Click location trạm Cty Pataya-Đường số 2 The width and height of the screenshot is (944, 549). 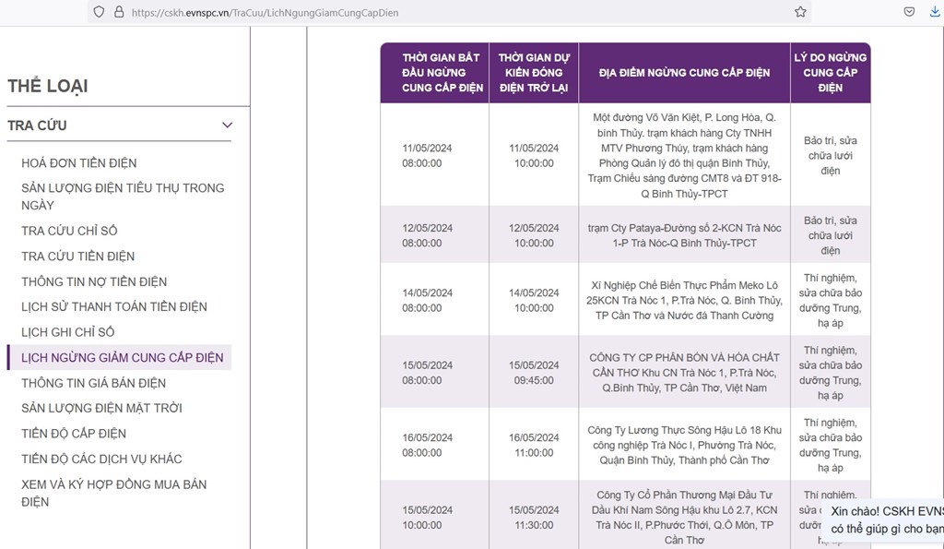pos(685,235)
